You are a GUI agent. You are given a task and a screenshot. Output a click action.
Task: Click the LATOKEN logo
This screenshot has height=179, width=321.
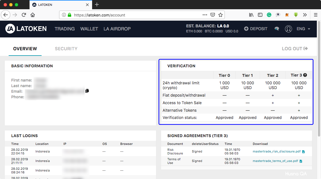26,29
